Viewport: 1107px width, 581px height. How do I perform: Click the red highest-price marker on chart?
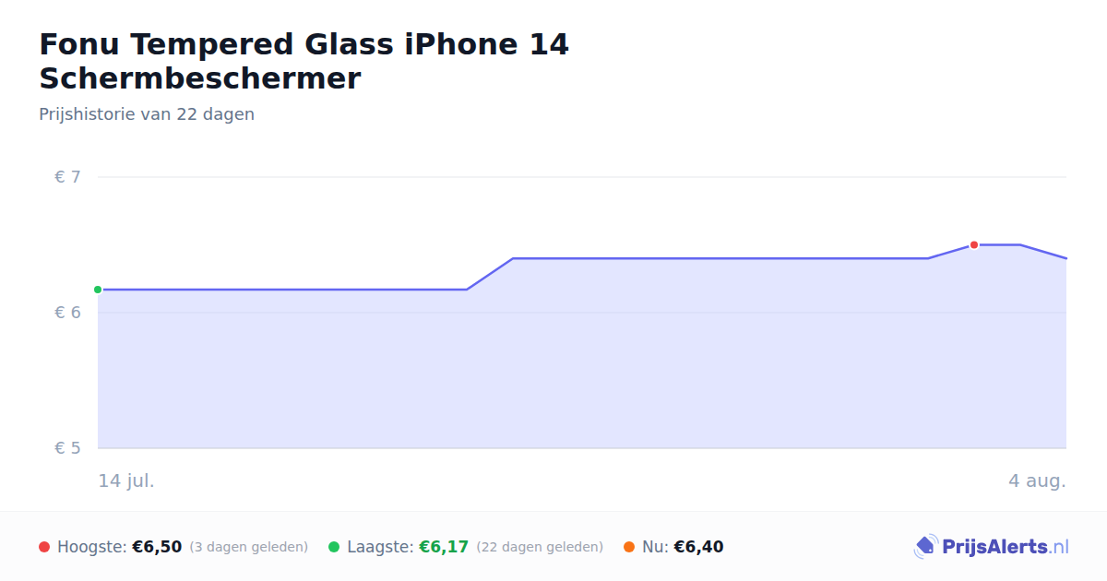[x=974, y=245]
